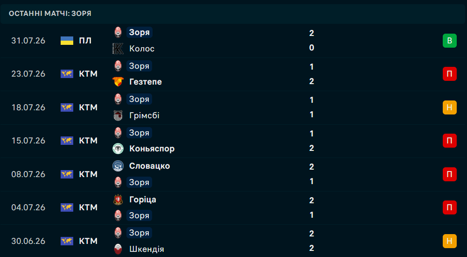This screenshot has height=257, width=467.
Task: Open the Словацко team link
Action: [x=149, y=166]
